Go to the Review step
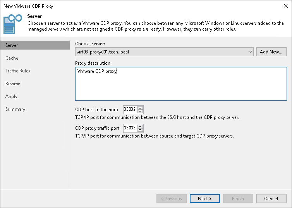 coord(13,84)
